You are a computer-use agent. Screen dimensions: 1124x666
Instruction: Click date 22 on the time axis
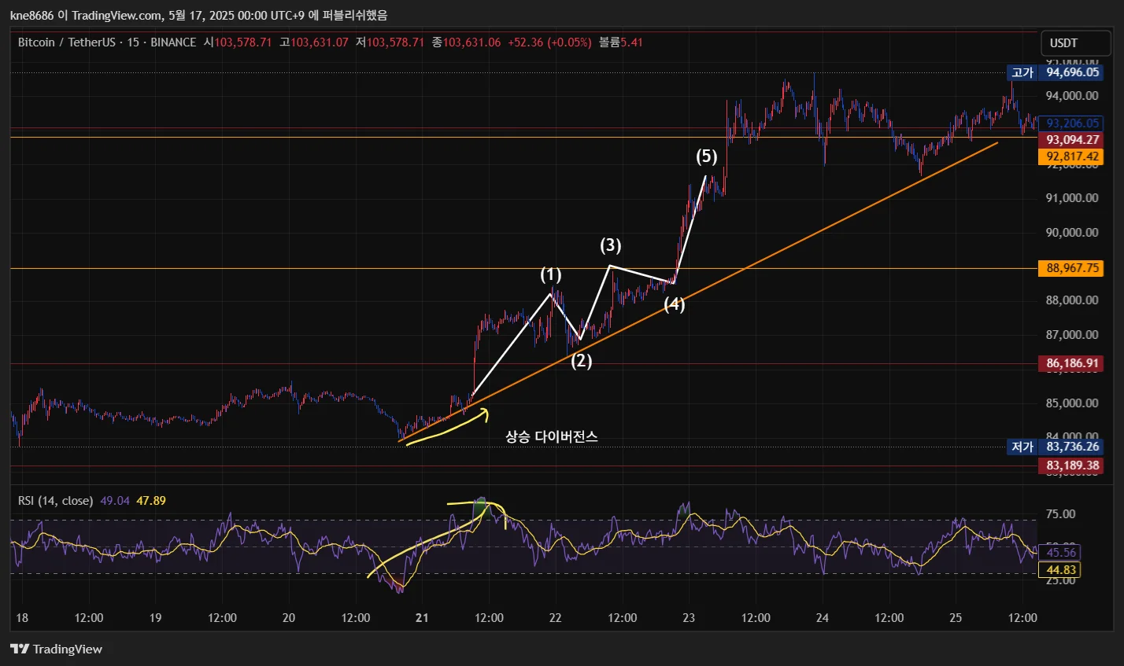(556, 618)
